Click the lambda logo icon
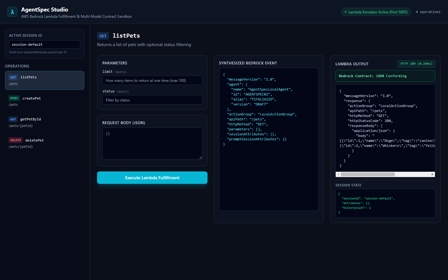This screenshot has width=448, height=280. pos(12,12)
